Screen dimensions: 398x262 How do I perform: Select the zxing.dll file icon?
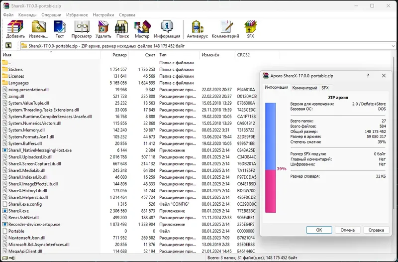[x=5, y=96]
